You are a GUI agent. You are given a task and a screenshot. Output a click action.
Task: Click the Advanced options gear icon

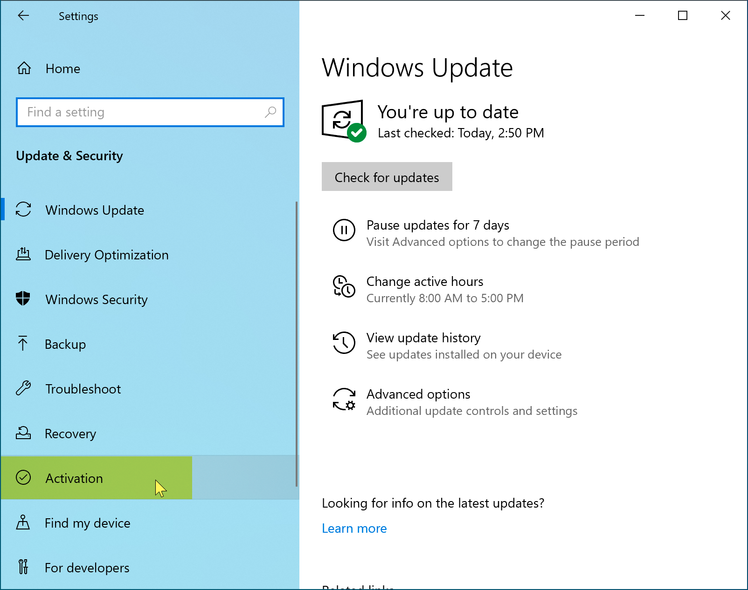pyautogui.click(x=344, y=399)
